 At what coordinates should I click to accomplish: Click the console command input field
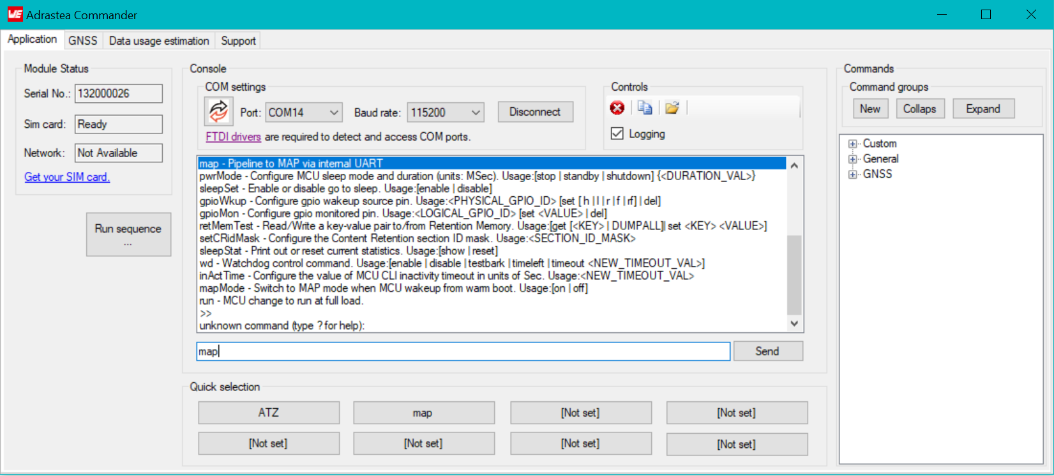coord(463,351)
